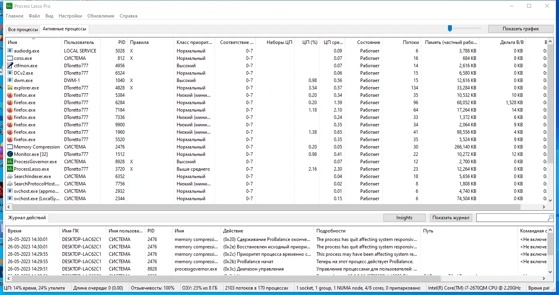Viewport: 559px width, 295px height.
Task: Click the SearchProtocolHost process icon
Action: (10, 184)
